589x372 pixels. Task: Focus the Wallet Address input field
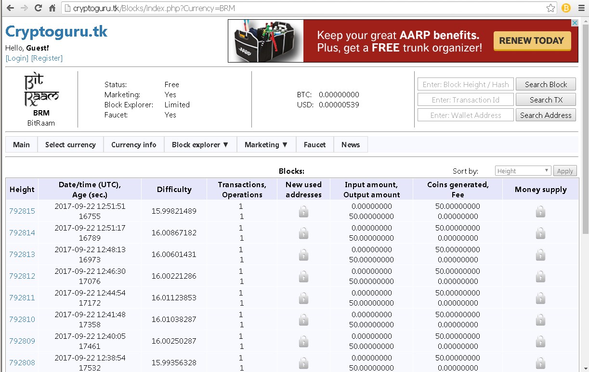466,115
